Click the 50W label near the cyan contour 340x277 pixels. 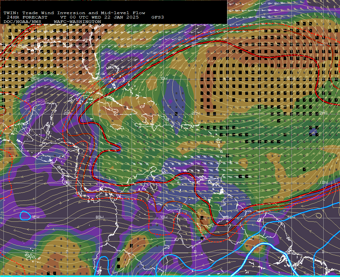(291, 217)
